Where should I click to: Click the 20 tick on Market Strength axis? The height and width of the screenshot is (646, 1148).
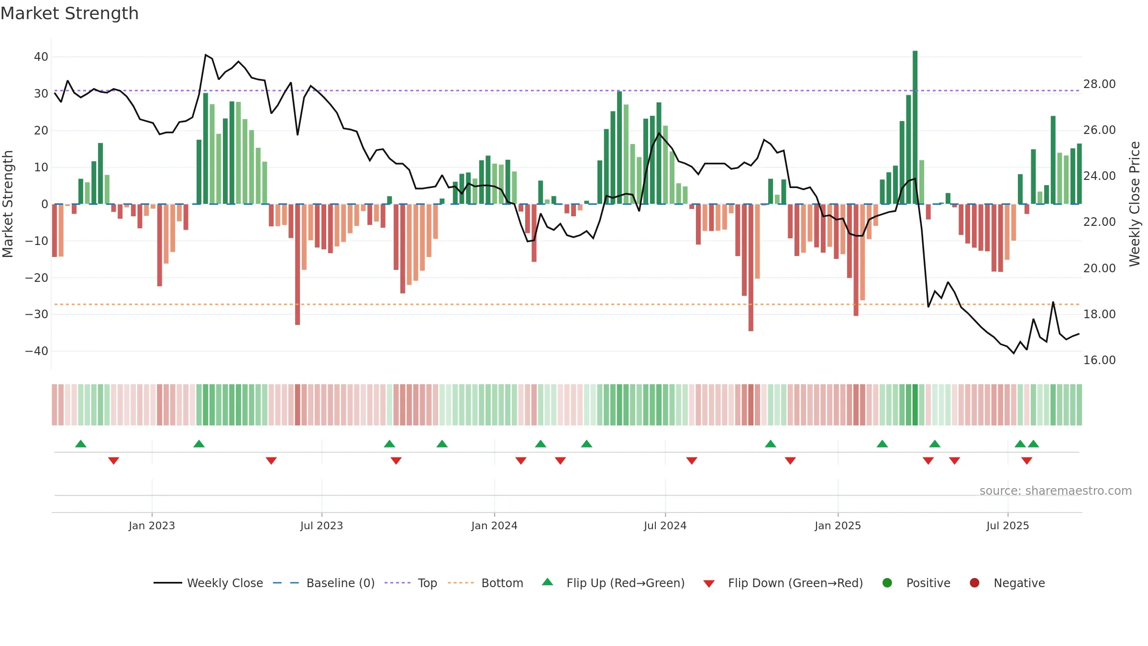pyautogui.click(x=41, y=131)
